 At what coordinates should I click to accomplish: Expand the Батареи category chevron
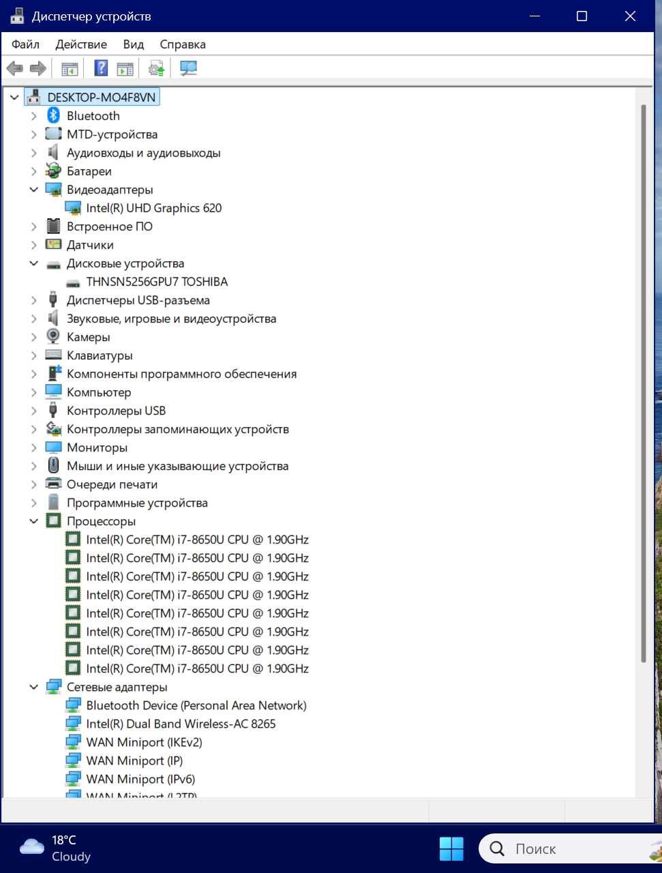(x=33, y=171)
